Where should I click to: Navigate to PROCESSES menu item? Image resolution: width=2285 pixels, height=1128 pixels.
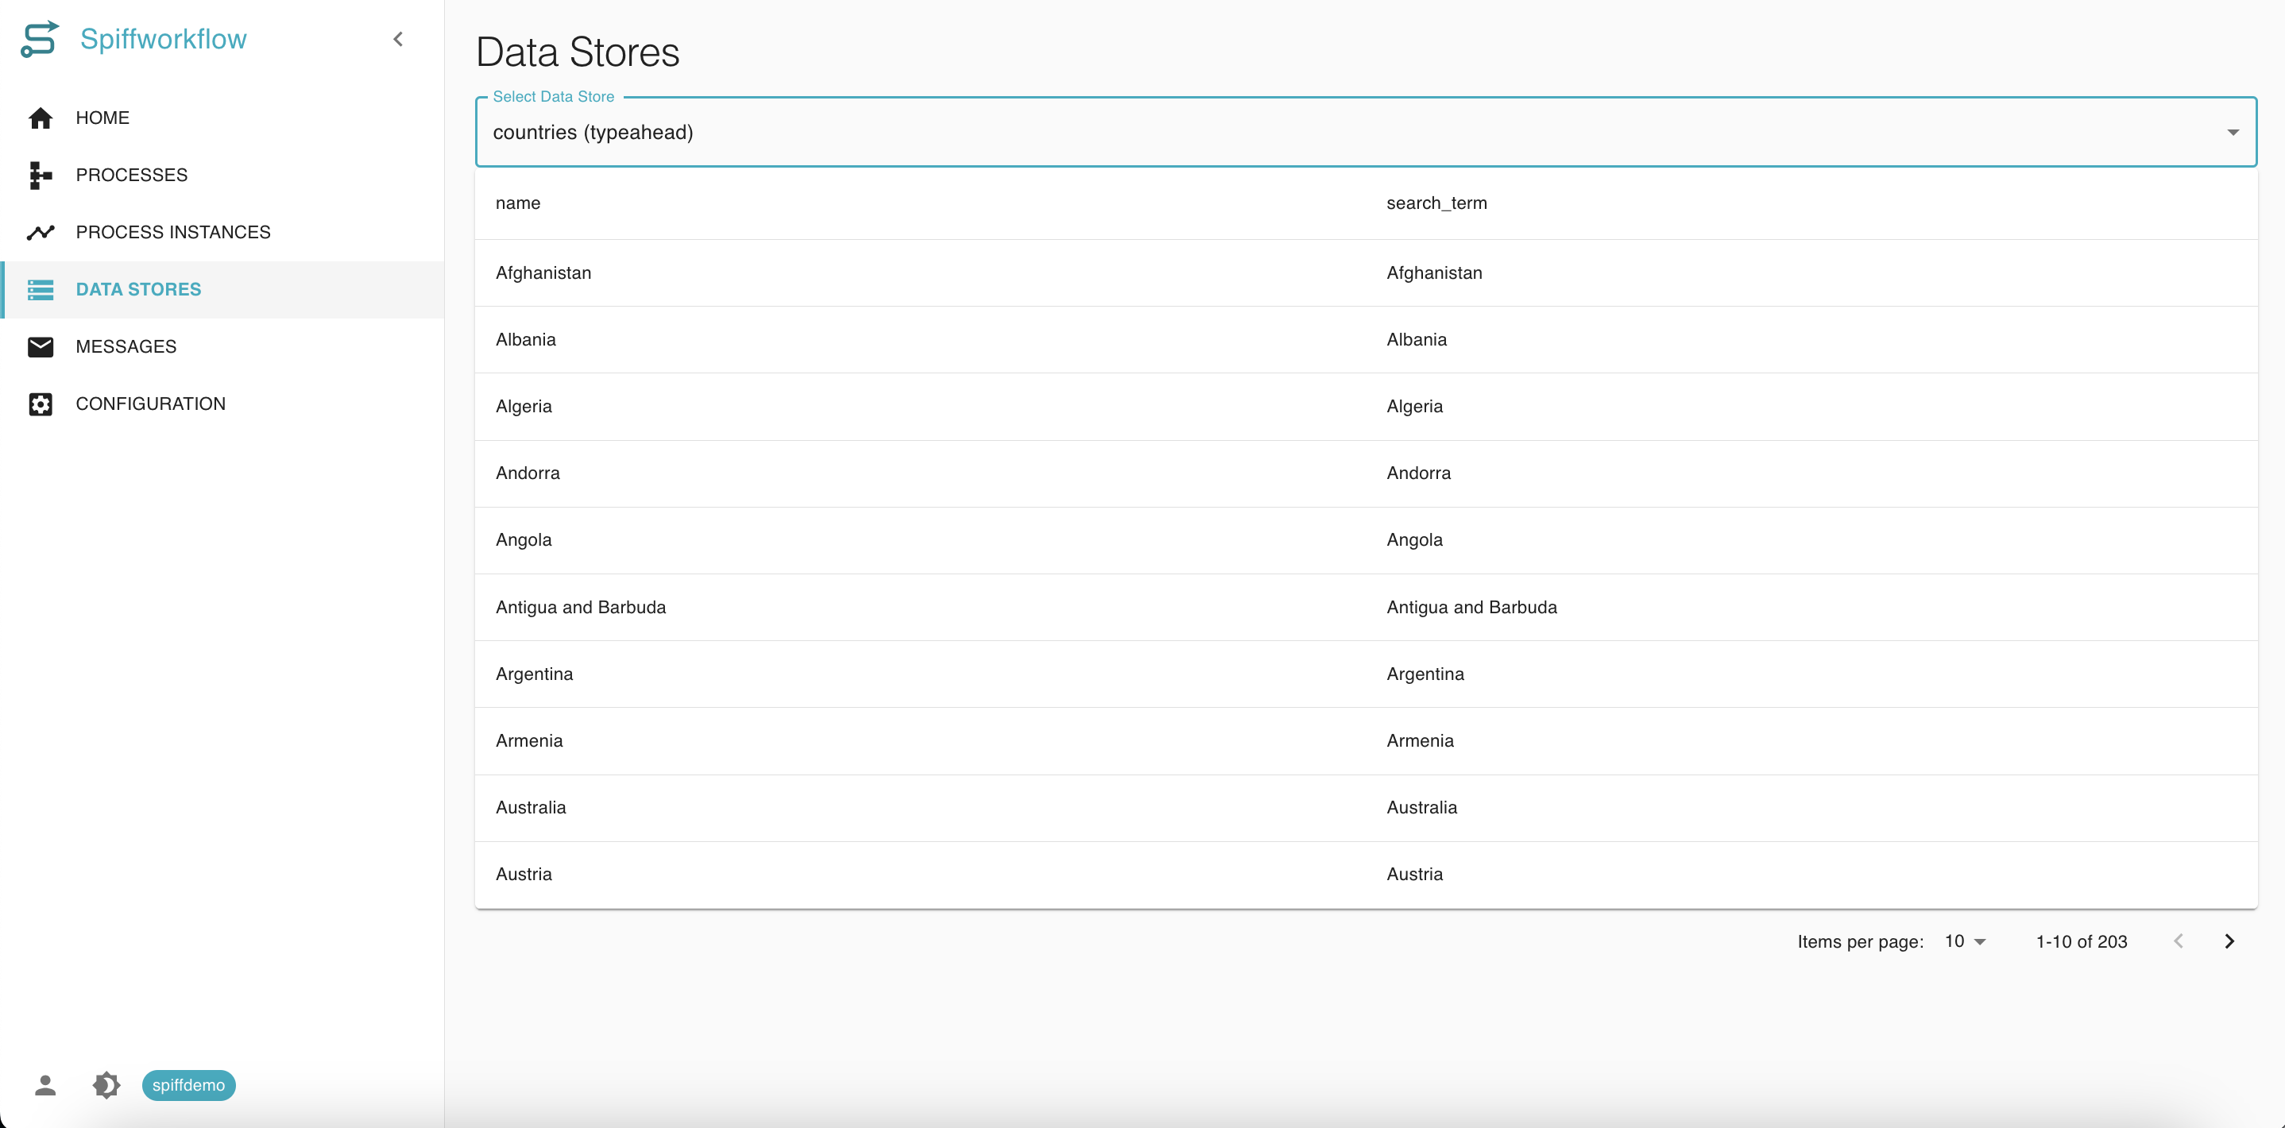pos(222,175)
